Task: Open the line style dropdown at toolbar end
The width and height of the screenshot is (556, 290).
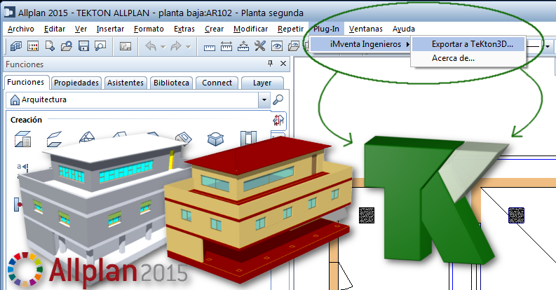Action: click(x=548, y=46)
